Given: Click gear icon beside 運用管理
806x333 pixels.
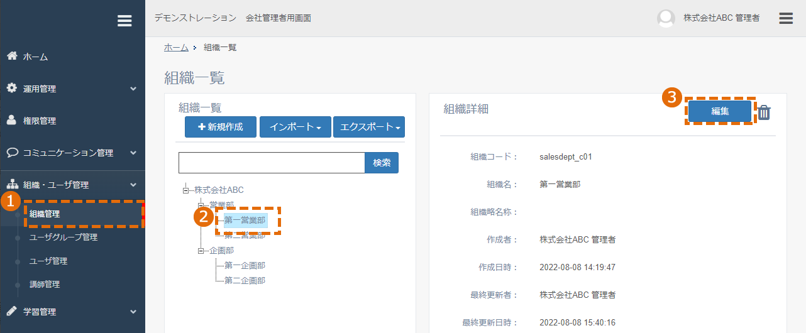Looking at the screenshot, I should click(11, 88).
